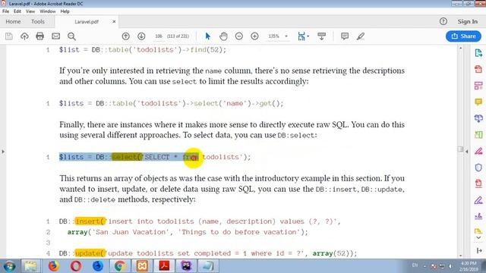Close the Laravel.pdf tab
The image size is (486, 273).
[114, 22]
